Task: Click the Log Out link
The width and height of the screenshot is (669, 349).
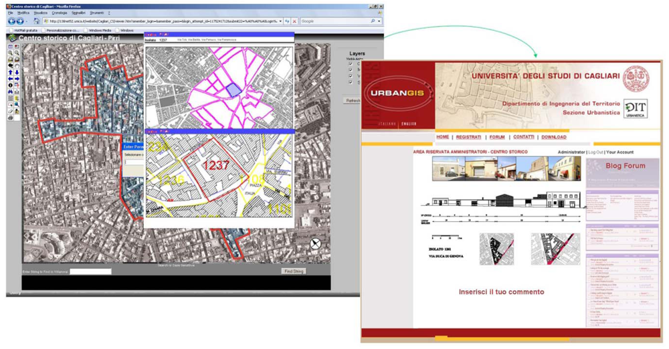Action: tap(595, 152)
